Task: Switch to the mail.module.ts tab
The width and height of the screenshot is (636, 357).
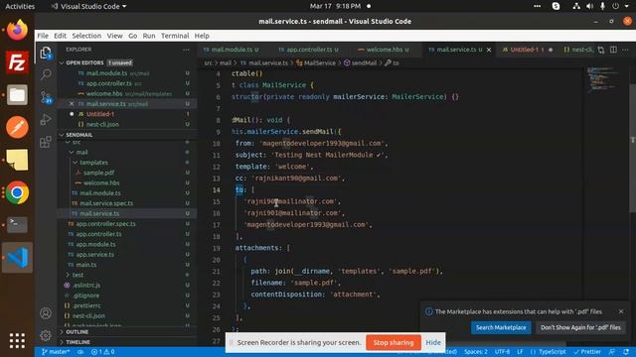Action: [x=232, y=50]
